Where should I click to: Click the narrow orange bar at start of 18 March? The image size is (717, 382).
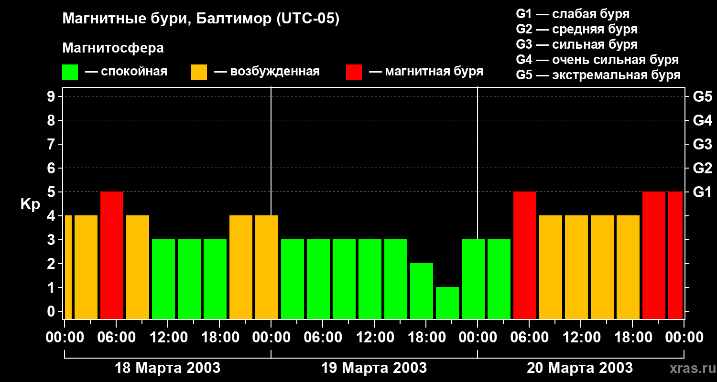click(68, 267)
